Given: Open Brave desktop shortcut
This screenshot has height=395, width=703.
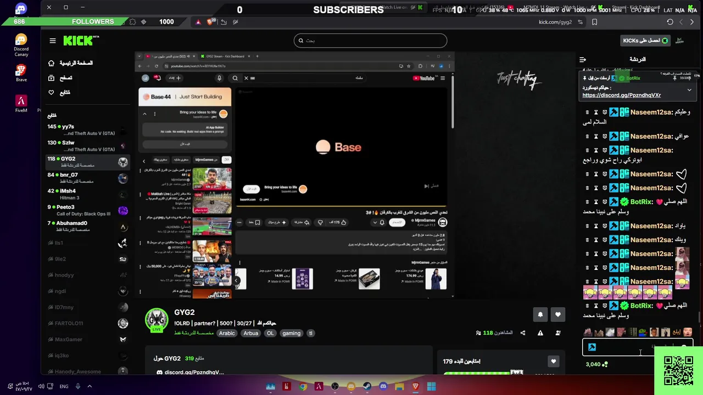Looking at the screenshot, I should pyautogui.click(x=21, y=73).
